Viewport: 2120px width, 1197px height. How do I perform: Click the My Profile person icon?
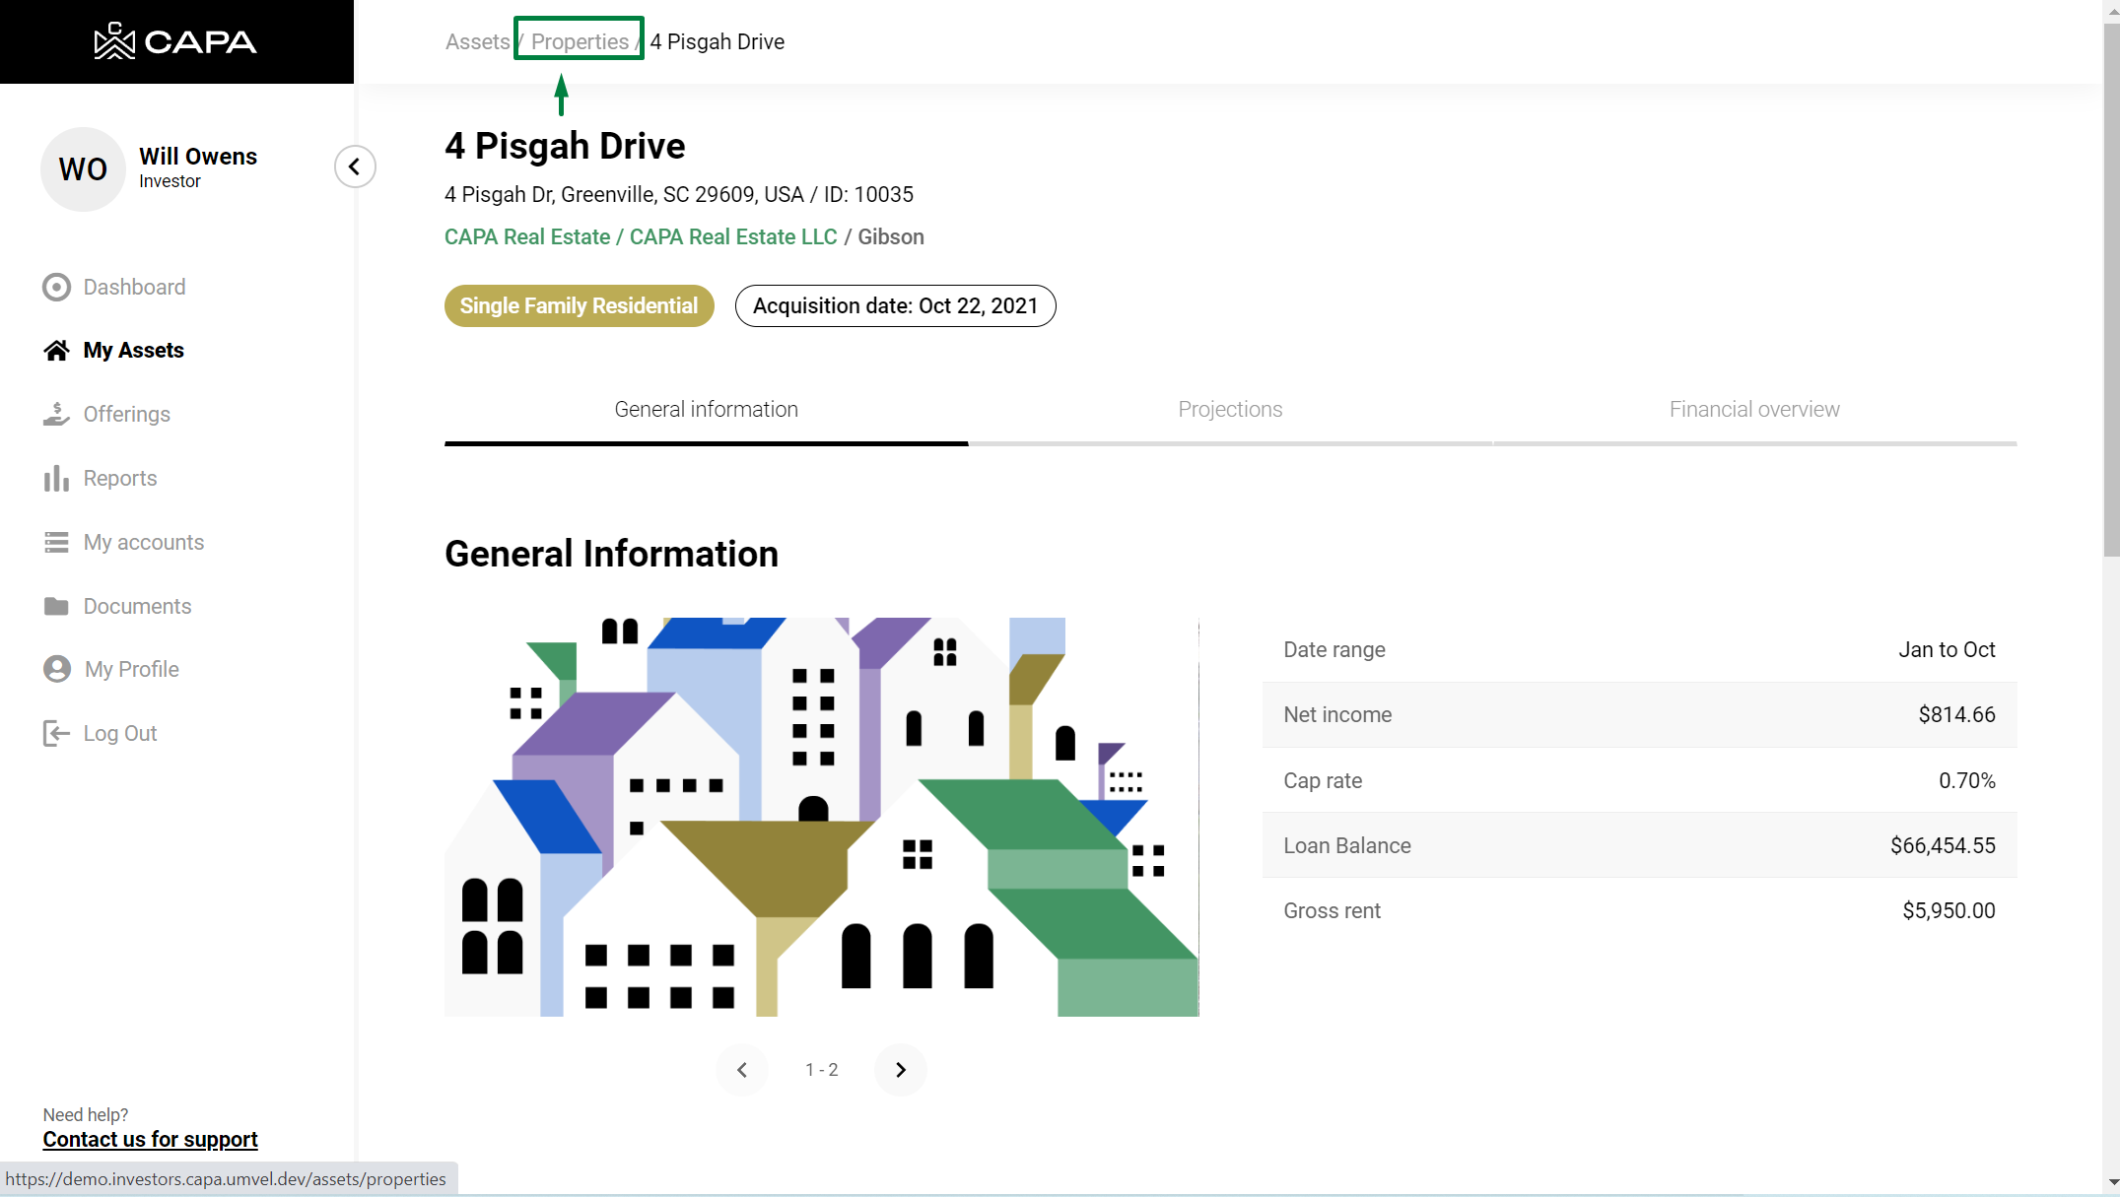56,670
